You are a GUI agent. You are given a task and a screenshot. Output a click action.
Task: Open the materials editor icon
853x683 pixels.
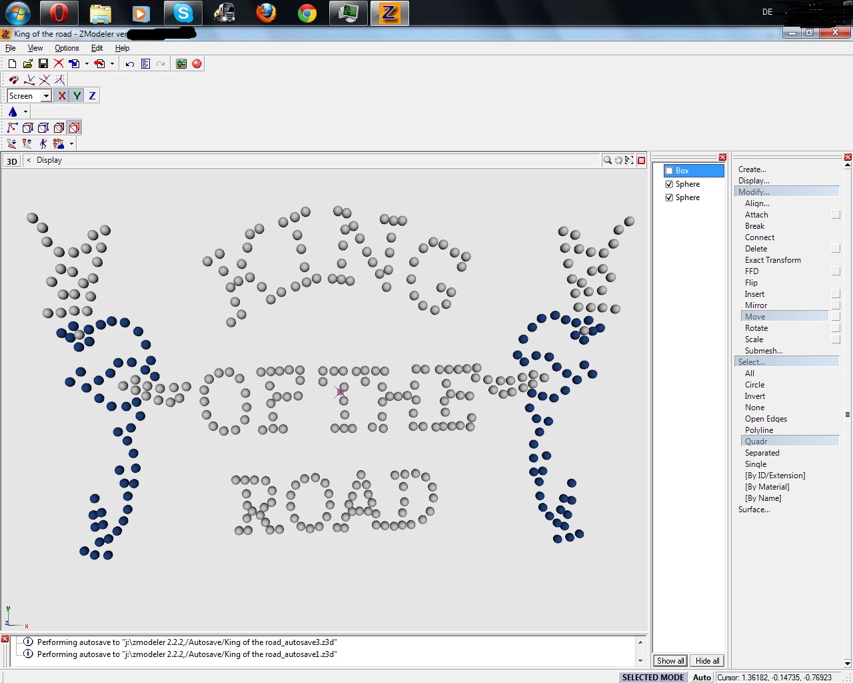(181, 64)
